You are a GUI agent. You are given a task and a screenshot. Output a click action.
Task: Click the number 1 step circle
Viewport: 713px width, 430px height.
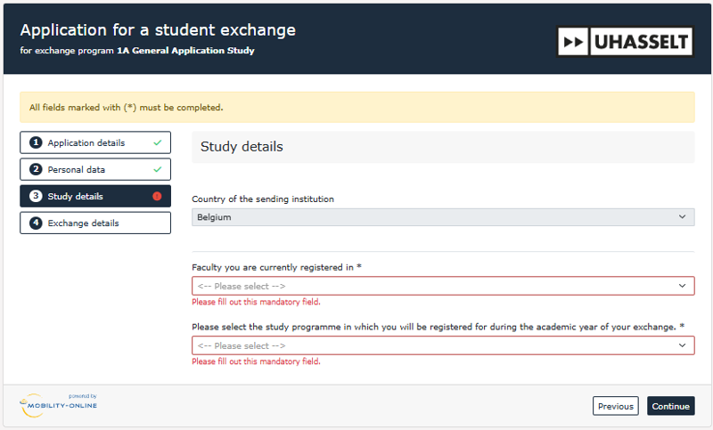(x=36, y=142)
